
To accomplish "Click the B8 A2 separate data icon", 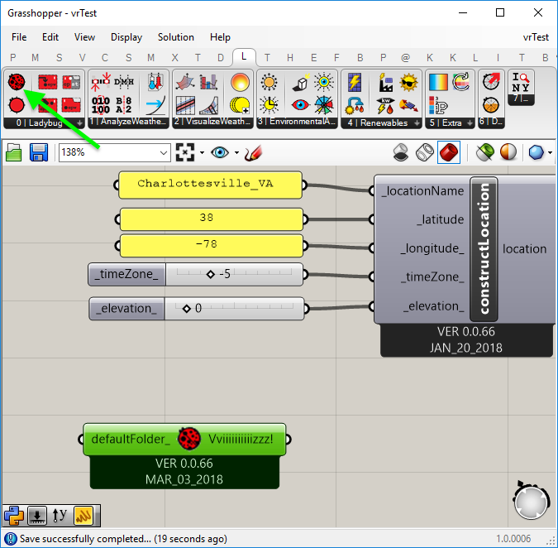I will click(124, 105).
